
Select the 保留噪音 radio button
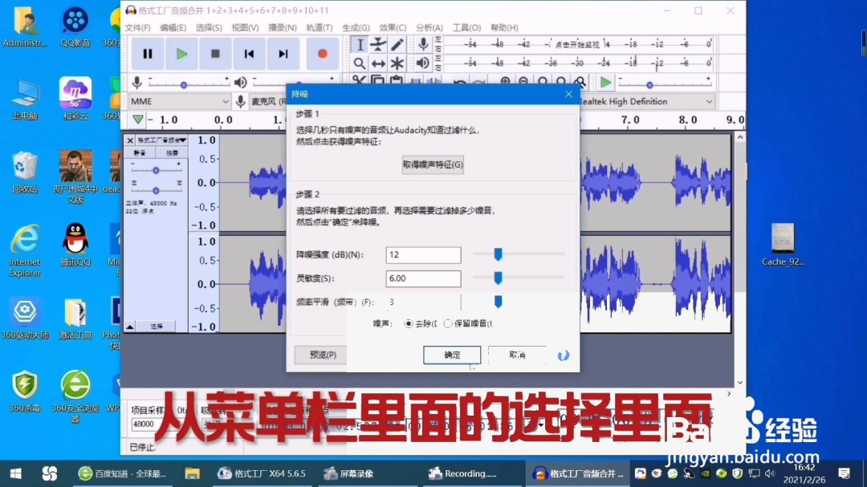(448, 323)
